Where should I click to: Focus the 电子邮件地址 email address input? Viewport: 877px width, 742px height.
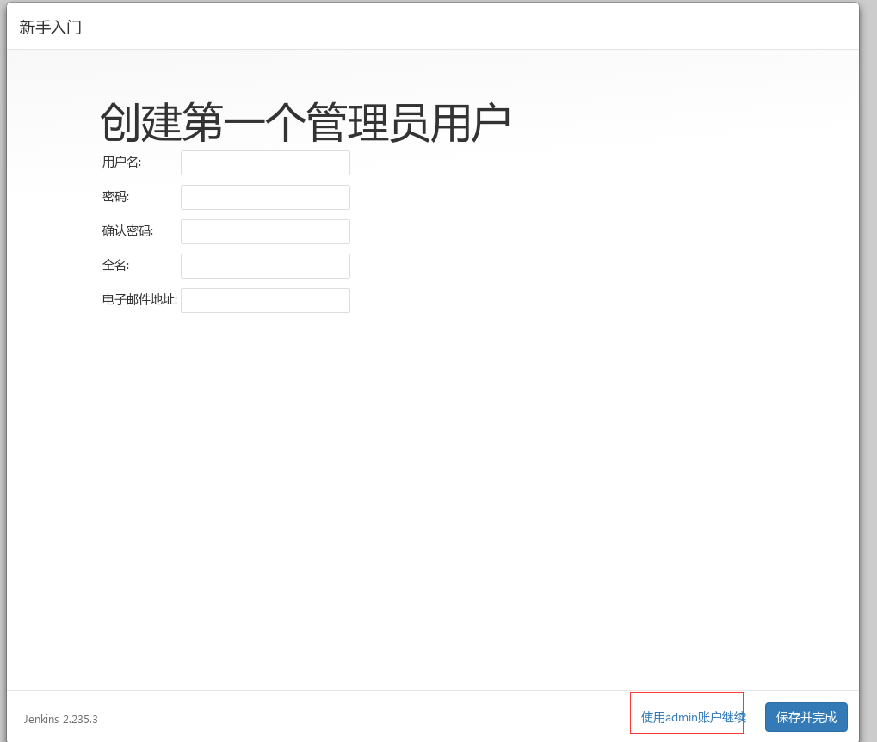(x=265, y=300)
